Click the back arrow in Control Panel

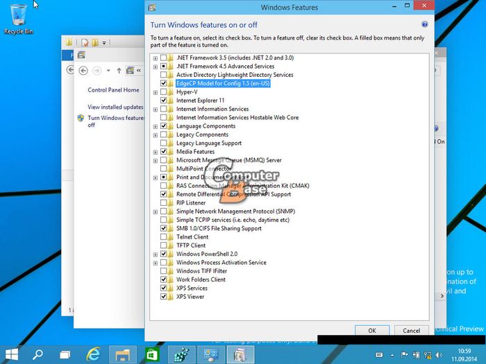coord(83,70)
